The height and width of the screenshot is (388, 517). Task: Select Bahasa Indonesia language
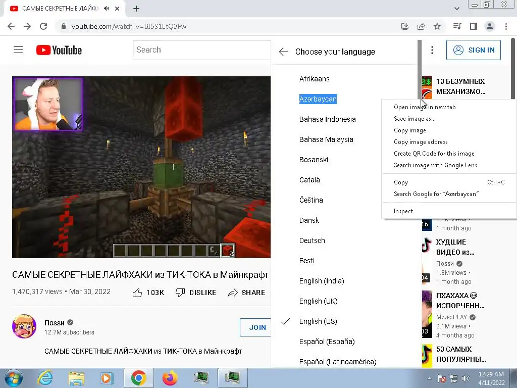click(x=327, y=119)
